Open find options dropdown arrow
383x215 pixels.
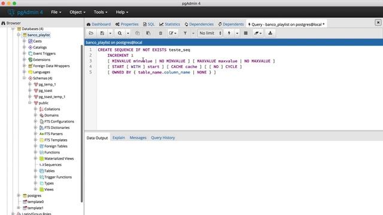tap(127, 33)
